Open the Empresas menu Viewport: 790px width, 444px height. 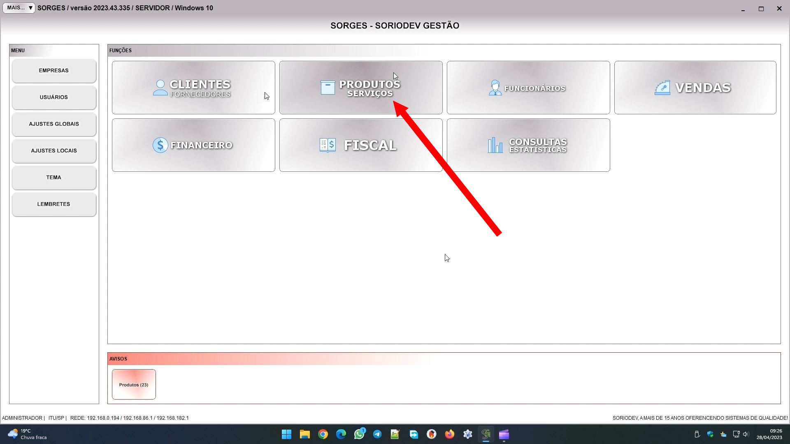54,71
